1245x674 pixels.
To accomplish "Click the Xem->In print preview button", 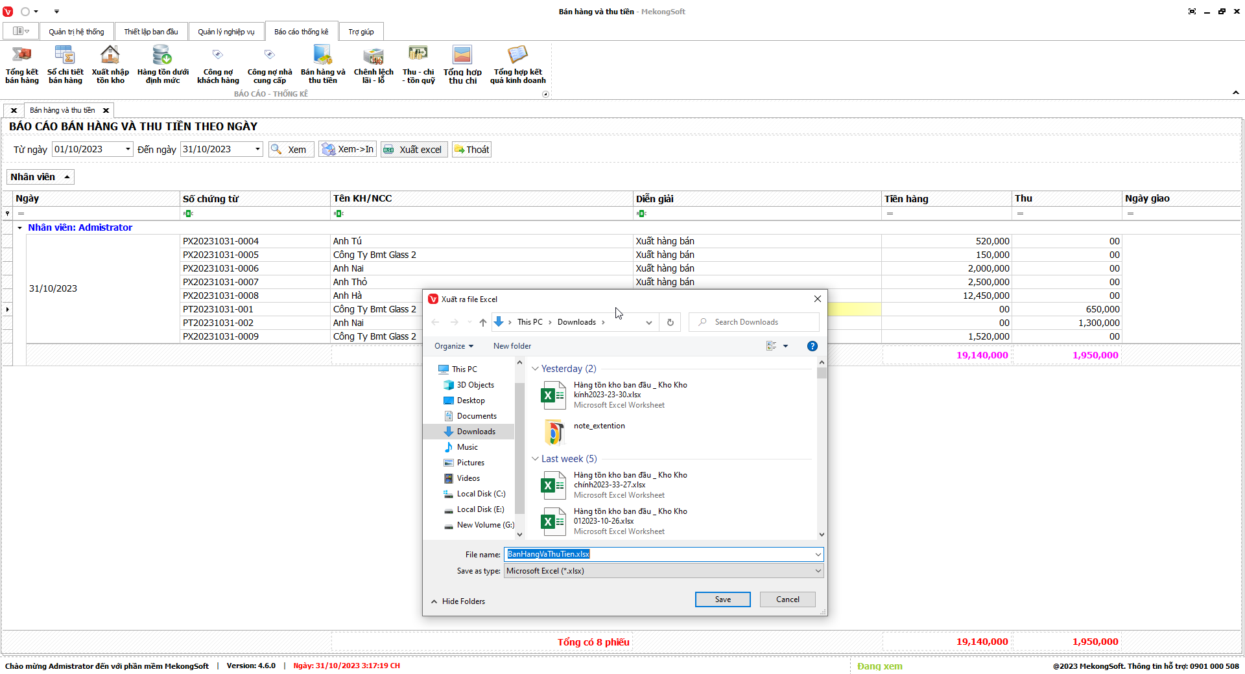I will pos(348,150).
